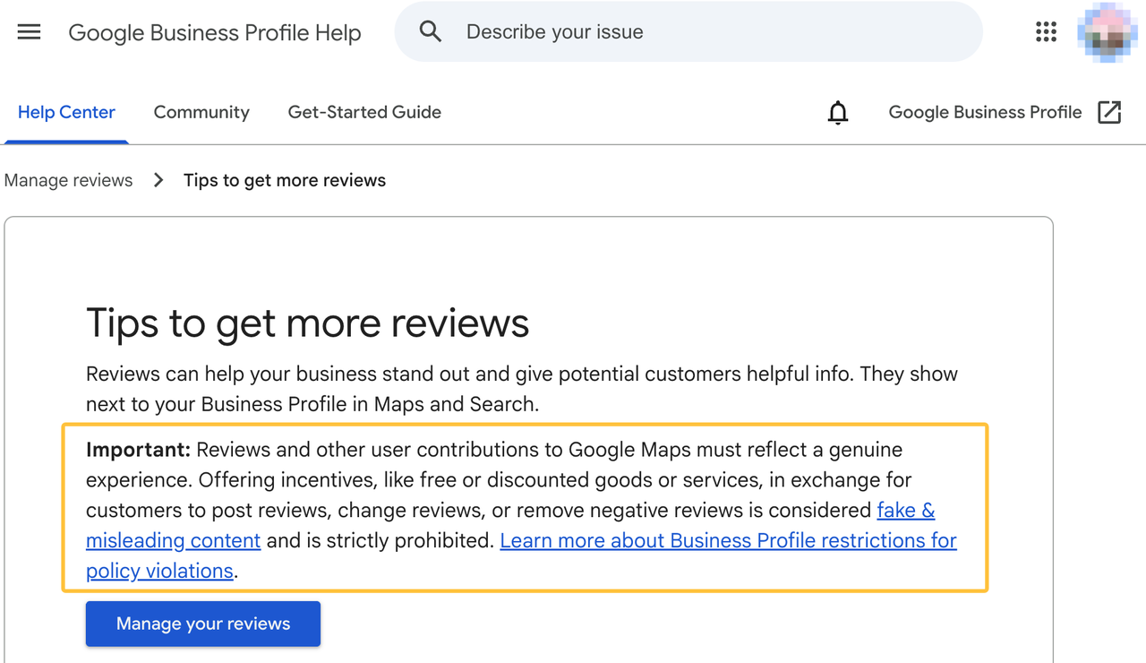Click the search magnifier icon

(431, 32)
